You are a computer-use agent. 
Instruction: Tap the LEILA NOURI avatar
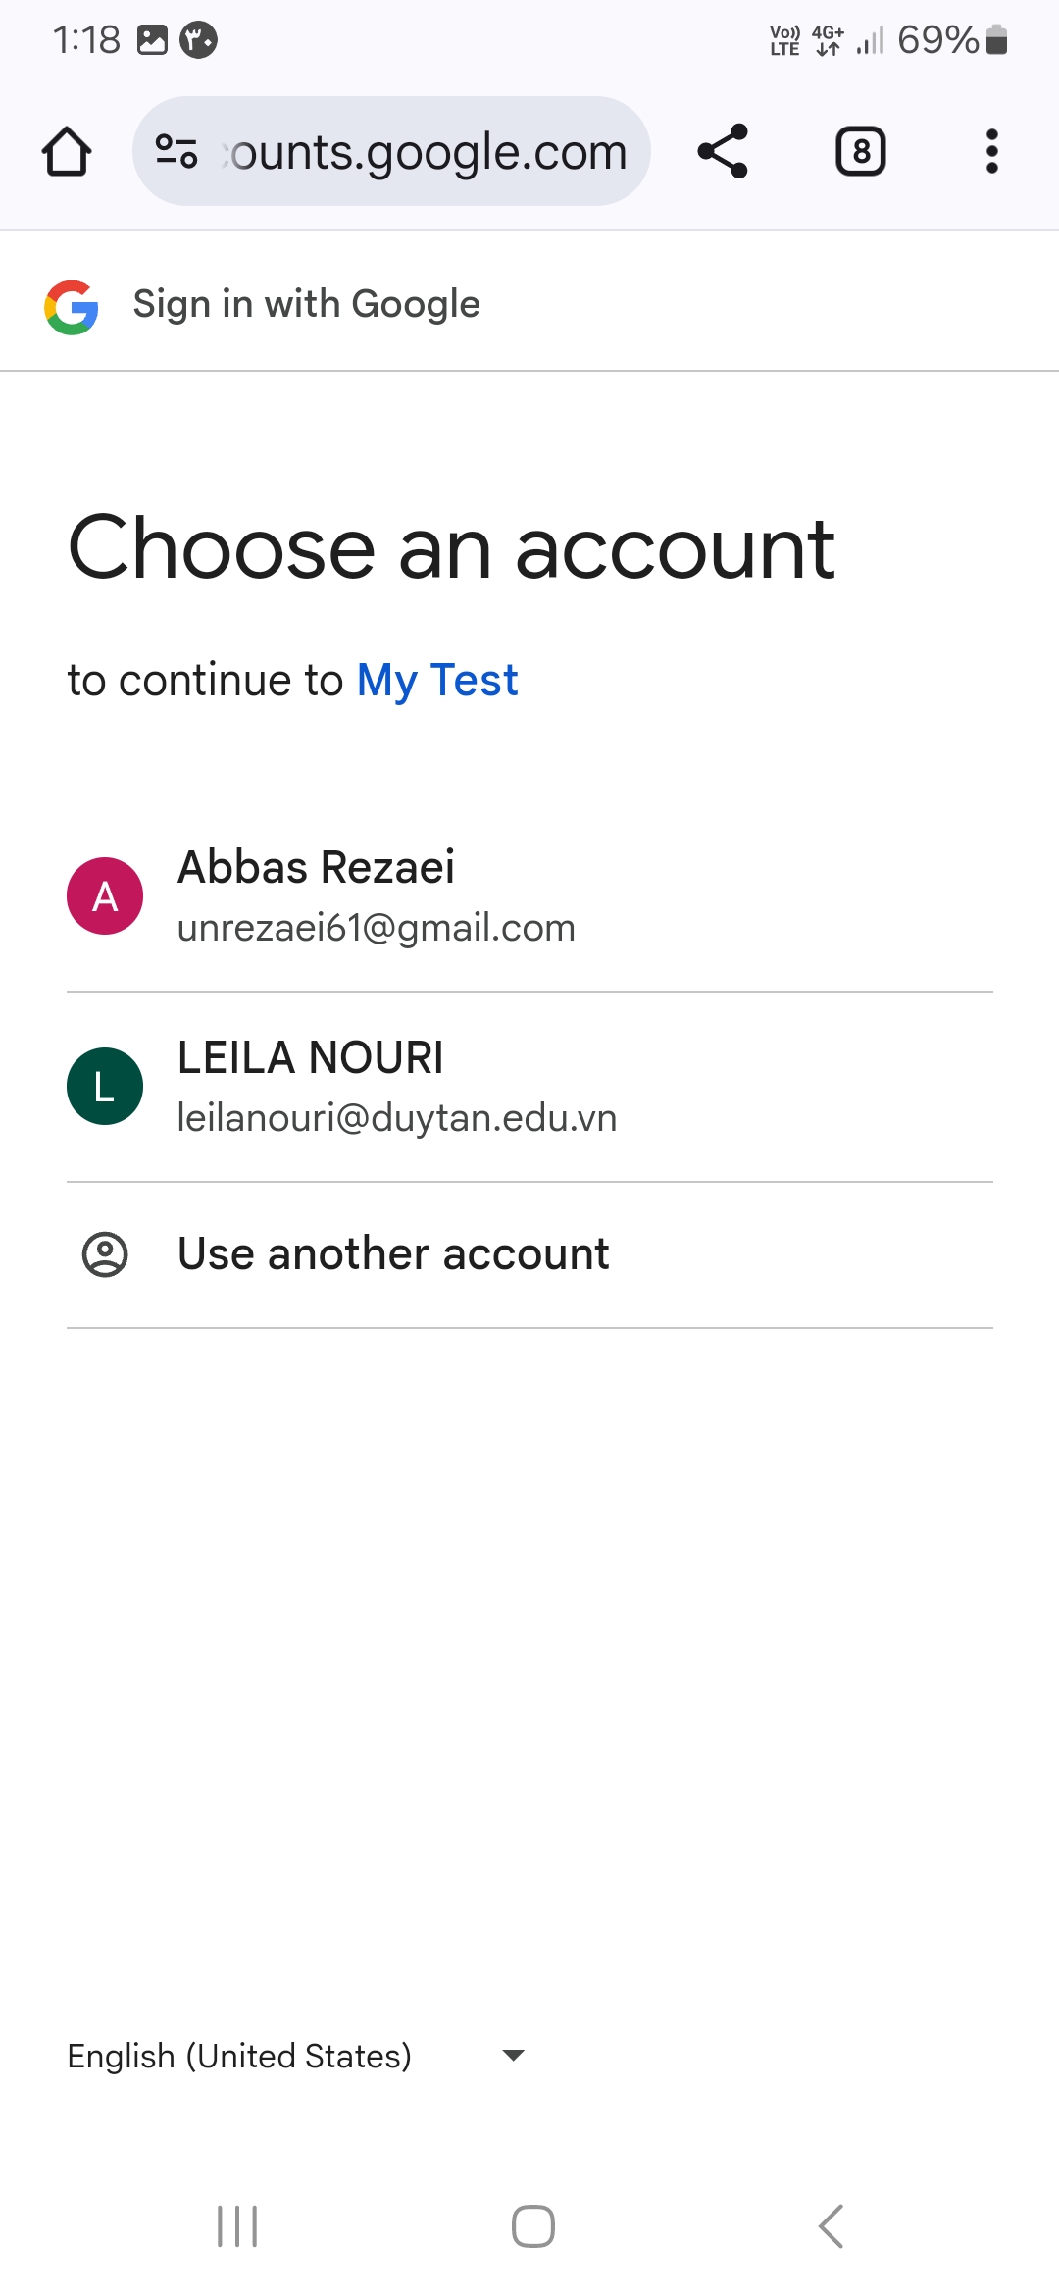click(x=105, y=1087)
